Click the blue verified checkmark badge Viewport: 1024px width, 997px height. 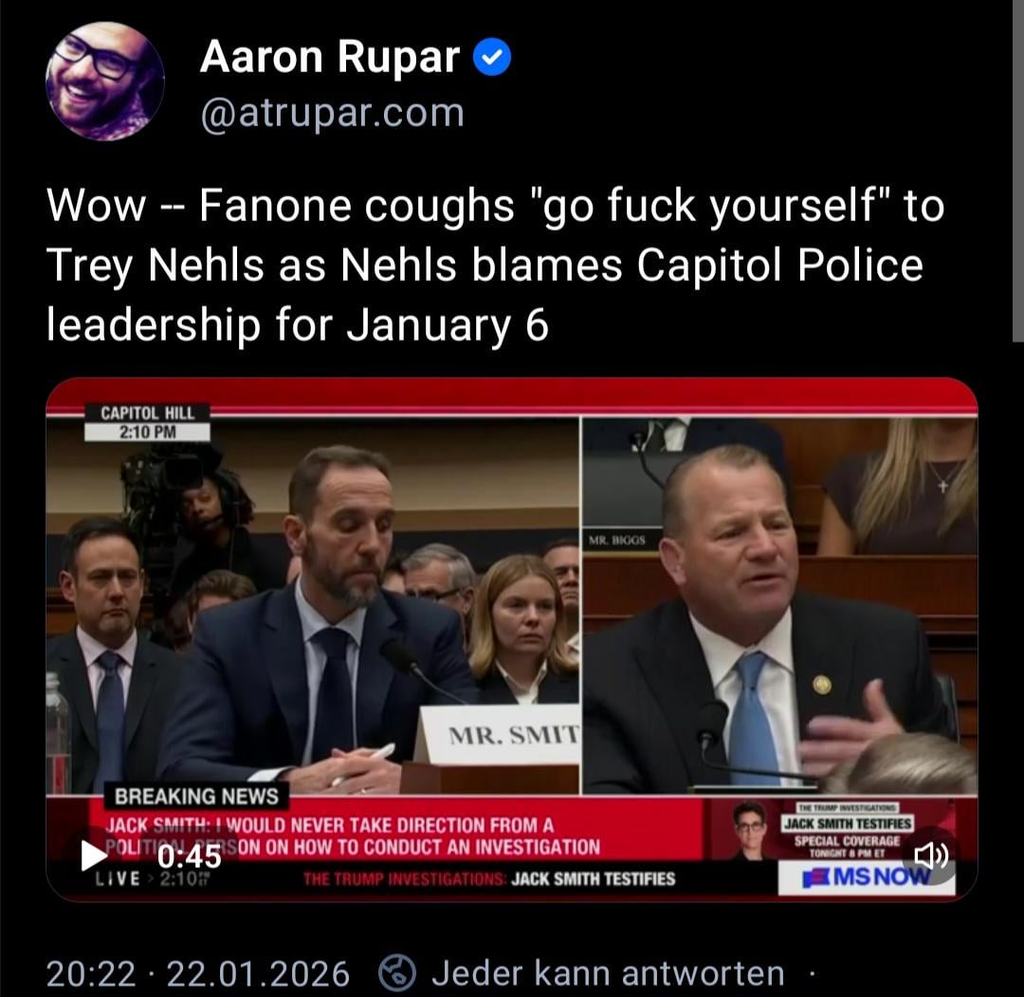pyautogui.click(x=492, y=58)
